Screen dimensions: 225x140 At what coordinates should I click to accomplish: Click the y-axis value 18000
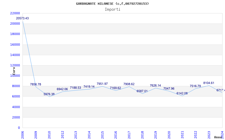(15, 34)
